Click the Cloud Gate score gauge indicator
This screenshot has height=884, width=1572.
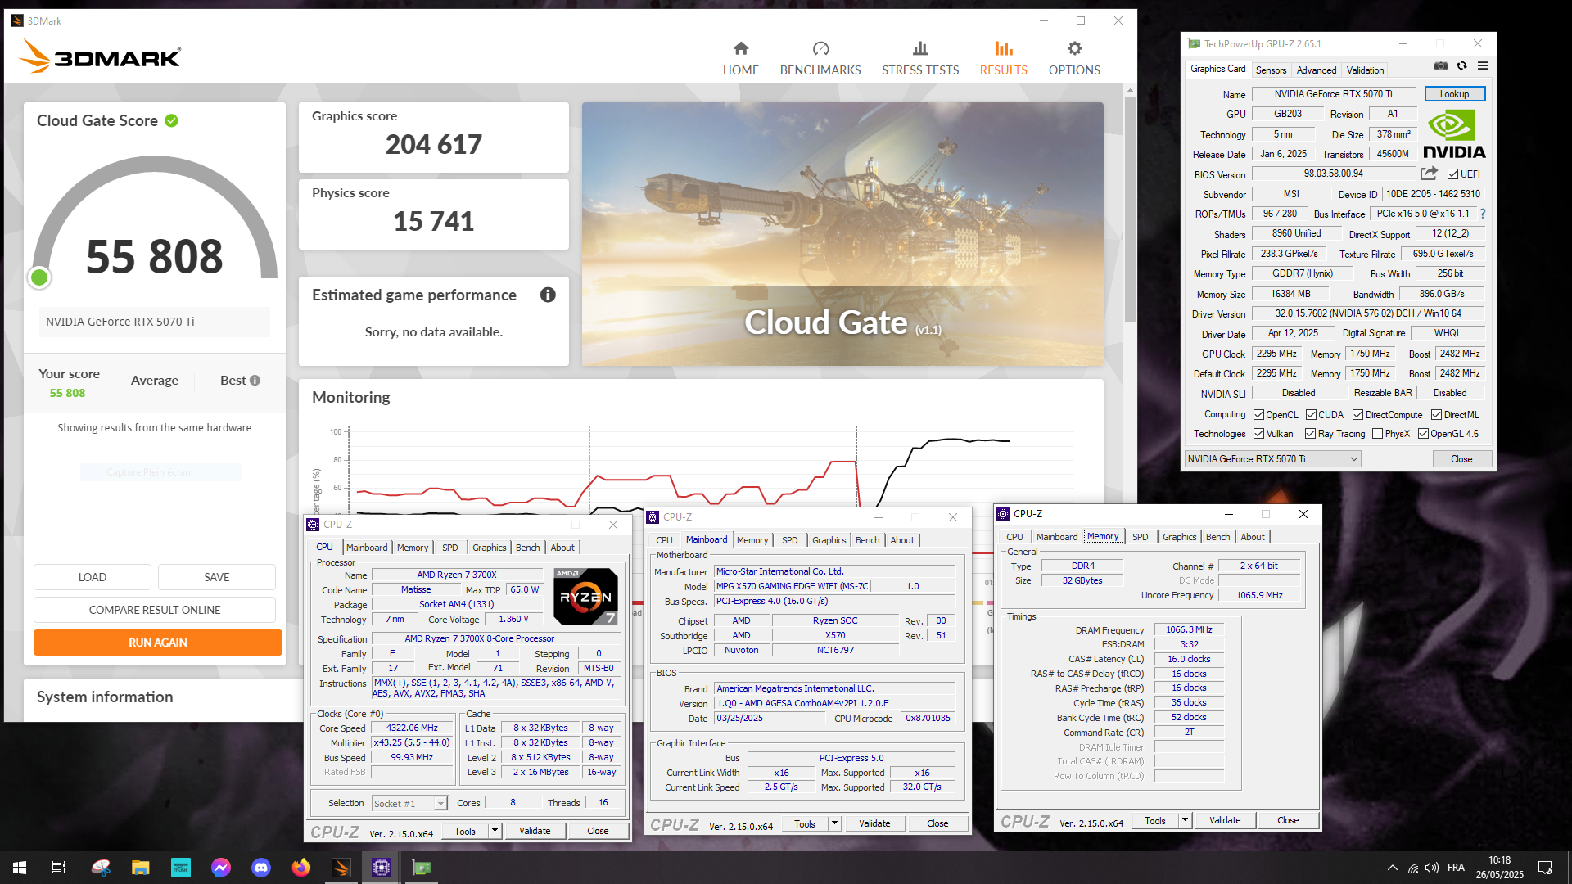(x=39, y=277)
